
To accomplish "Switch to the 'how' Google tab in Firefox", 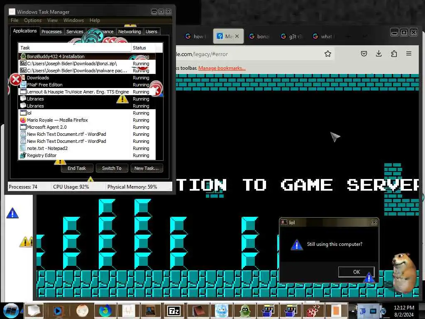I will pos(195,36).
